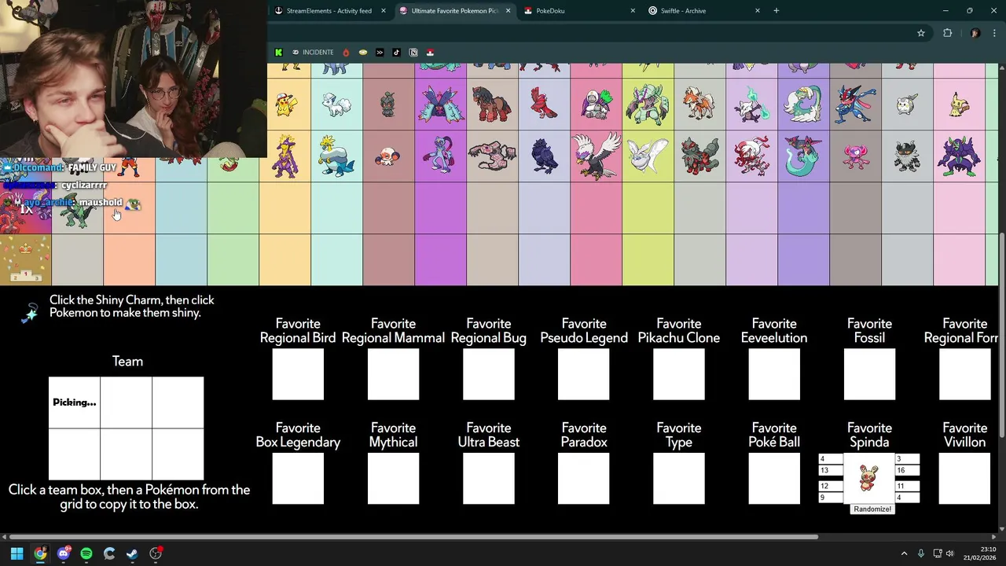Open the Windows Start menu
Screen dimensions: 1006x566
[17, 553]
